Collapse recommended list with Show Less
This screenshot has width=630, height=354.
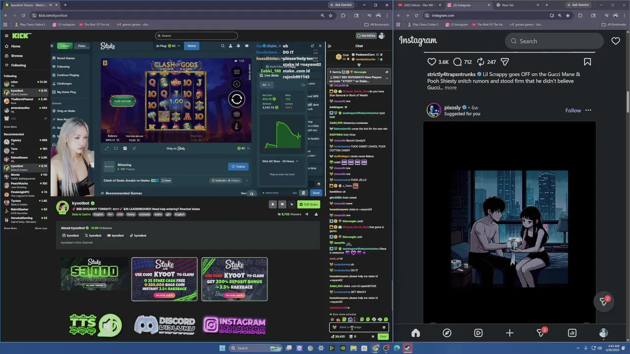tap(41, 228)
